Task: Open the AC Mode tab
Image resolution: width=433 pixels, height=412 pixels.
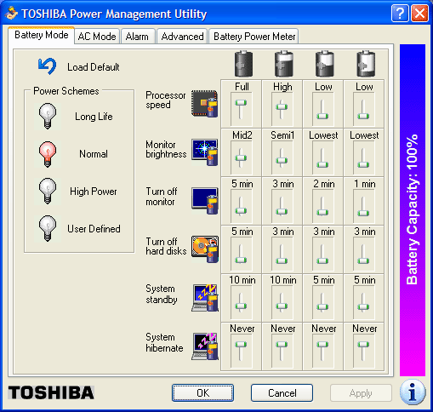Action: pos(97,37)
